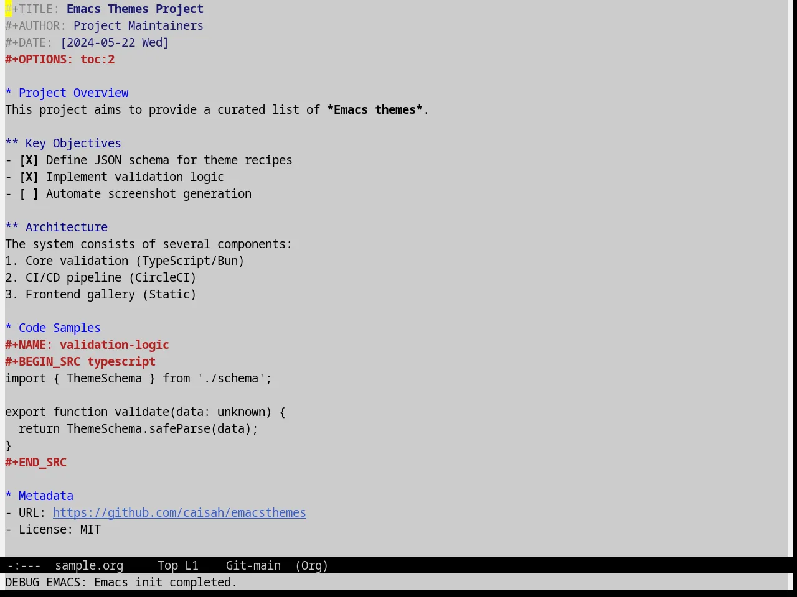The height and width of the screenshot is (597, 797).
Task: Click 'return ThemeSchema.safeParse(data);' line
Action: click(138, 429)
